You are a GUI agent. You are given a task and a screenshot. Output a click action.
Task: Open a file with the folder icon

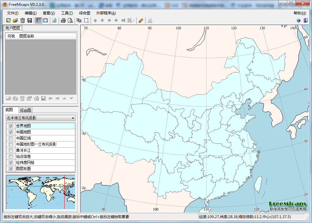(x=15, y=20)
